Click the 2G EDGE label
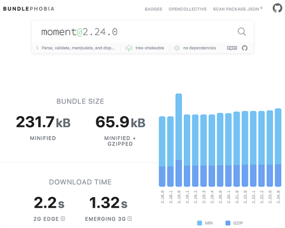This screenshot has height=228, width=285. tap(46, 219)
